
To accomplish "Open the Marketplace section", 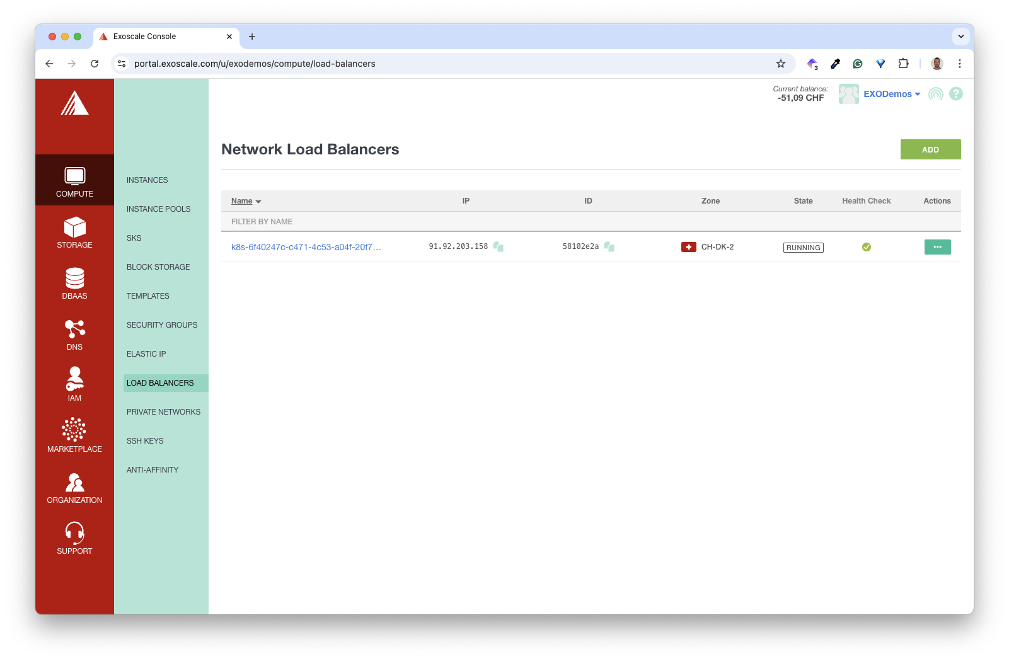I will [x=74, y=435].
